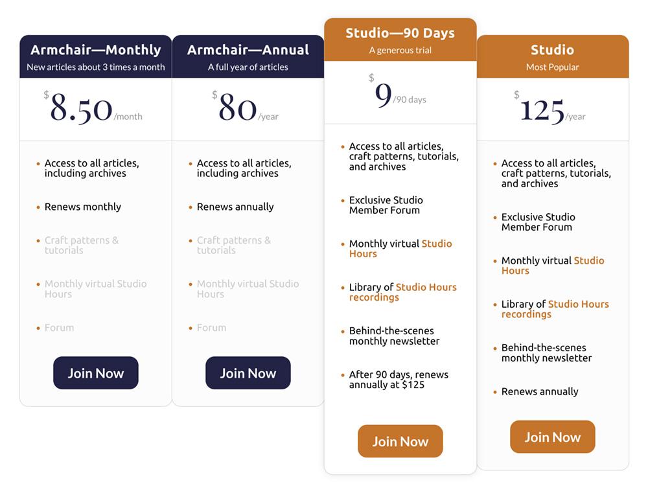The image size is (648, 493).
Task: Select the Studio—90 Days plan header
Action: click(x=400, y=40)
